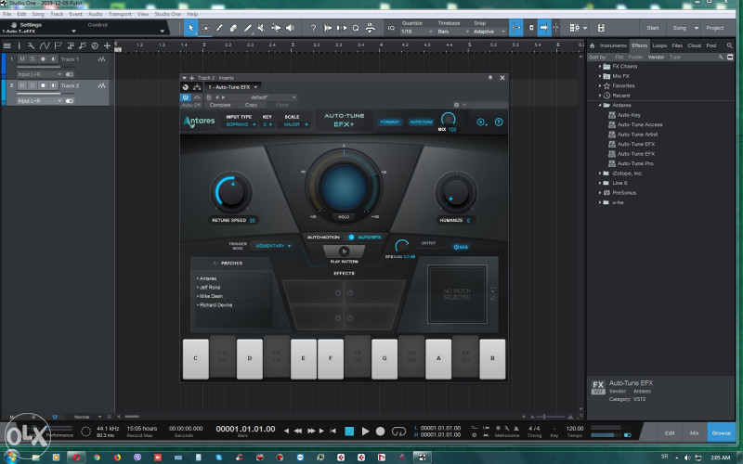Open the inspector 'i' icon
This screenshot has height=464, width=743.
tap(19, 45)
